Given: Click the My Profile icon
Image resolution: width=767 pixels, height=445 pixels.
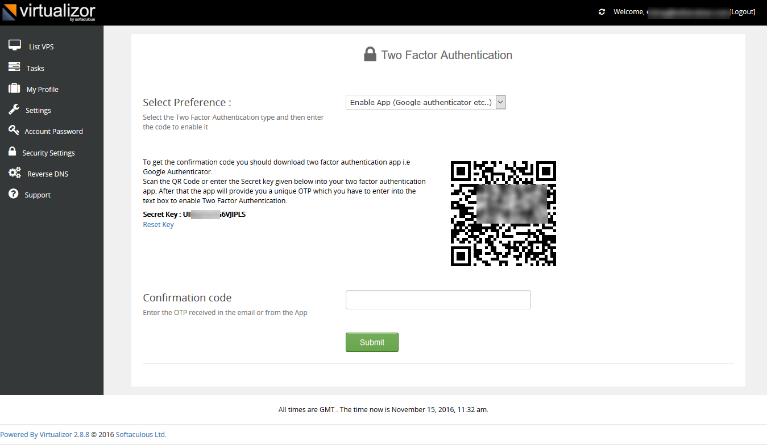Looking at the screenshot, I should click(14, 89).
